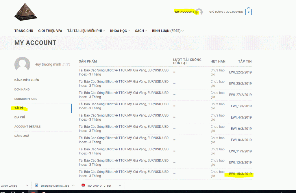
Task: Select Đơn hàng in account sidebar
Action: click(x=22, y=89)
